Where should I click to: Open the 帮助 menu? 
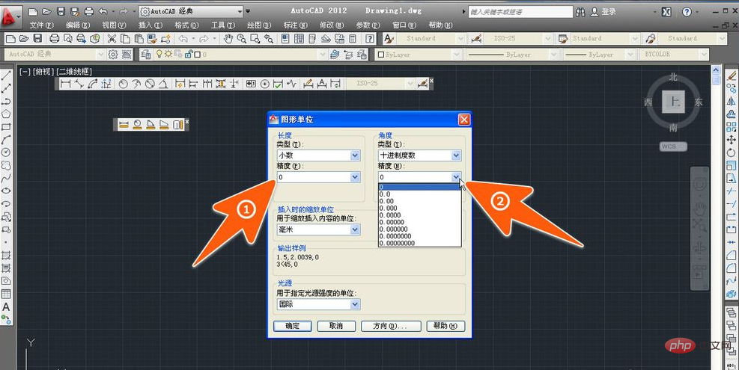(x=440, y=25)
